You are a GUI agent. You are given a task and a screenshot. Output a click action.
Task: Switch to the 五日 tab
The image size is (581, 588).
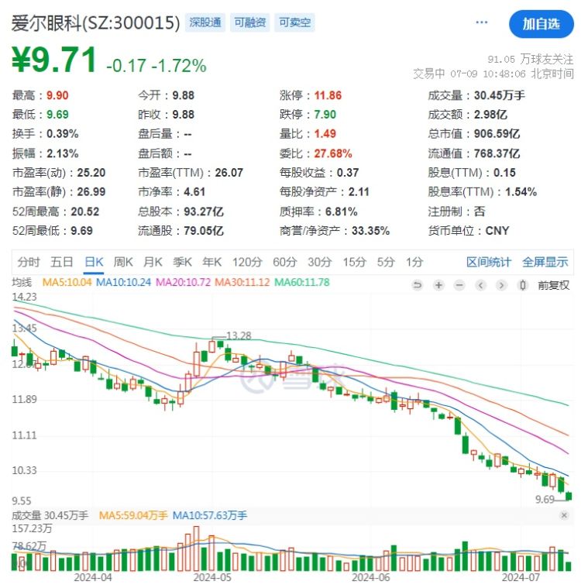point(62,262)
